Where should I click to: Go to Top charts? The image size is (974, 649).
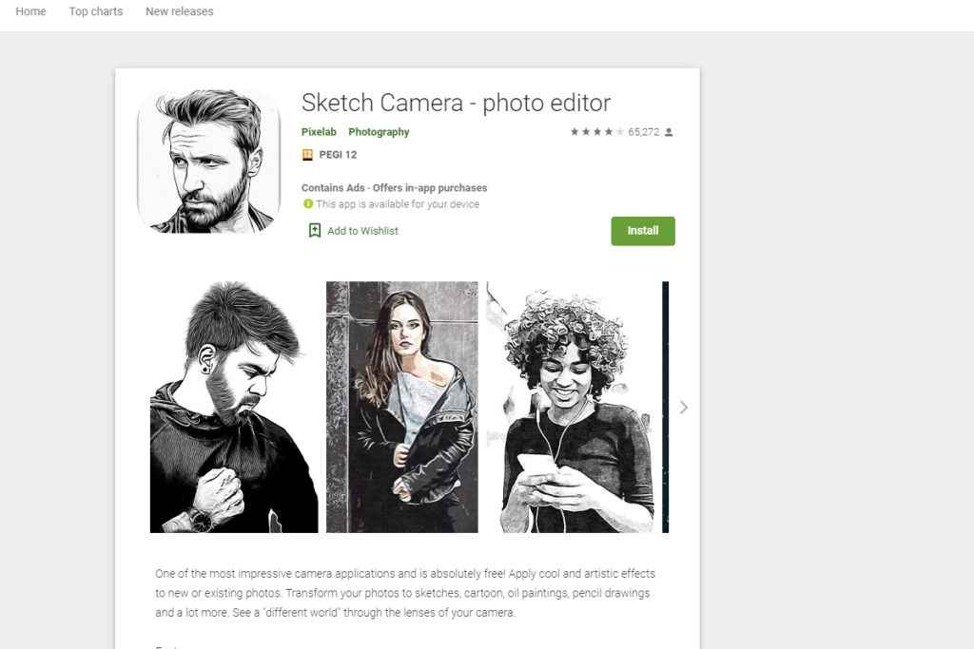click(96, 11)
